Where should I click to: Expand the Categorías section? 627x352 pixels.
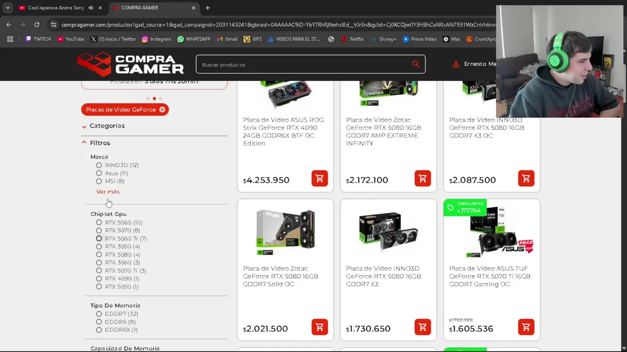click(103, 126)
